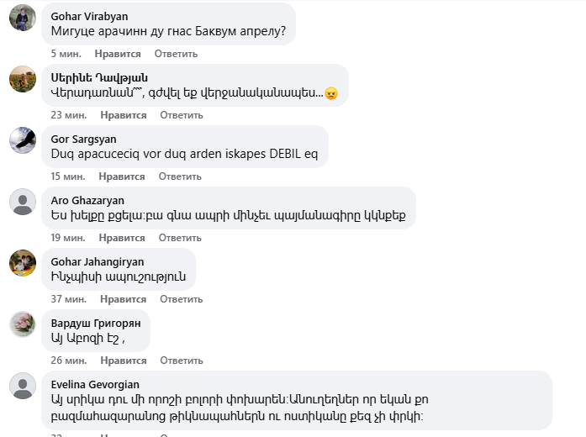The image size is (586, 437).
Task: Click the 23 мин. timestamp
Action: click(69, 115)
